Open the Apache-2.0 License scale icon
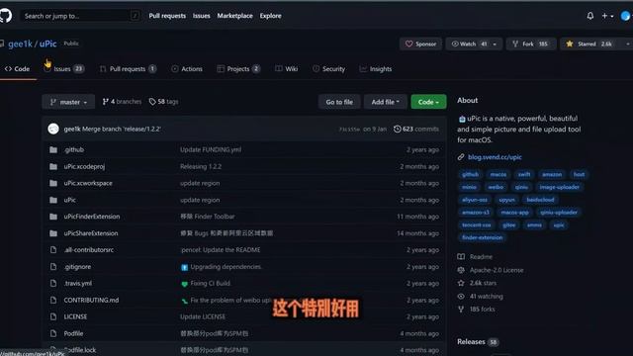This screenshot has width=633, height=356. (x=461, y=270)
